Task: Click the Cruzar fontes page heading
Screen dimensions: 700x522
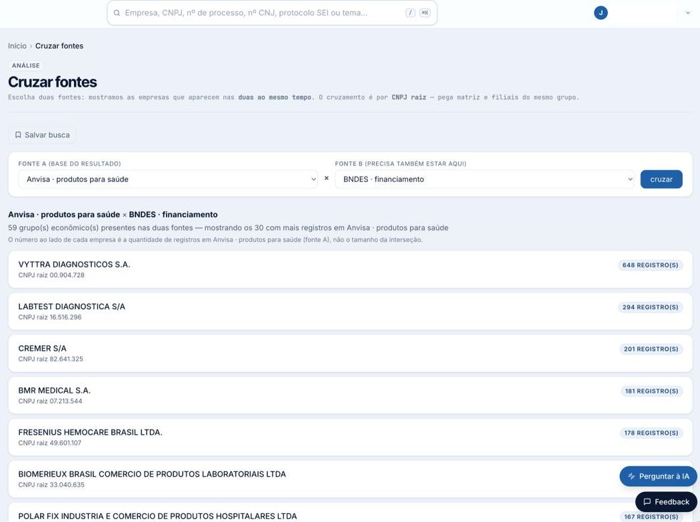Action: [52, 82]
